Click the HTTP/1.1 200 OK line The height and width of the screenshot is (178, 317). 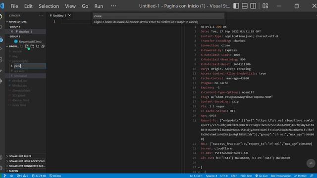pyautogui.click(x=213, y=27)
